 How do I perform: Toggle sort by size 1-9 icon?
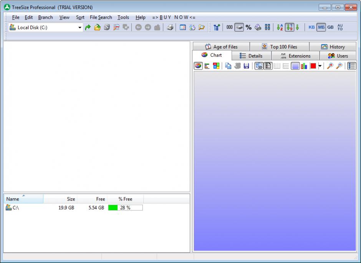pyautogui.click(x=290, y=28)
